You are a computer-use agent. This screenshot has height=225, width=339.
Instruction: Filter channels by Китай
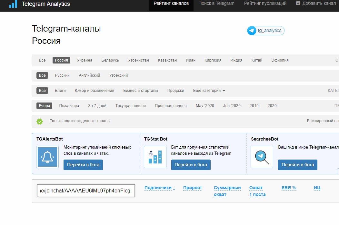point(257,60)
